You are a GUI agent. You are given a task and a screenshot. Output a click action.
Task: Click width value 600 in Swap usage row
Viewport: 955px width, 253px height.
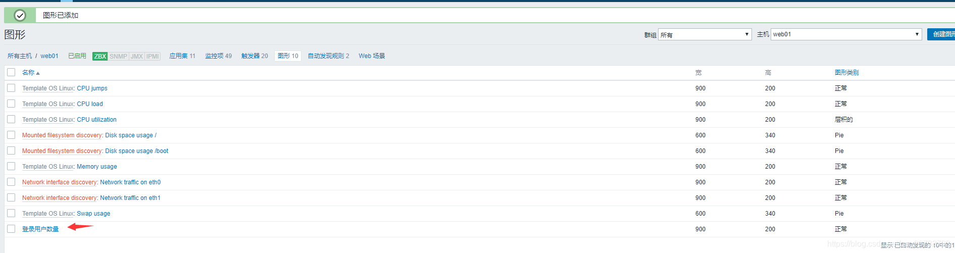click(700, 214)
